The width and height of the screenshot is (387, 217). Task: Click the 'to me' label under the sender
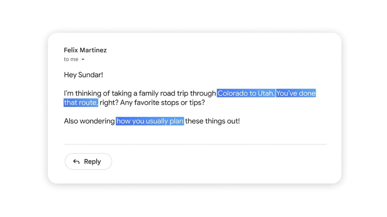[x=71, y=59]
